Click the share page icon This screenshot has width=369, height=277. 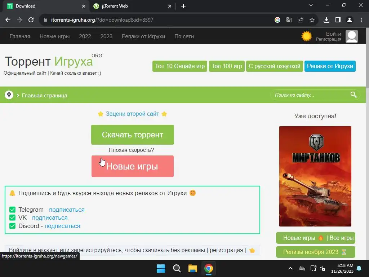click(x=301, y=20)
